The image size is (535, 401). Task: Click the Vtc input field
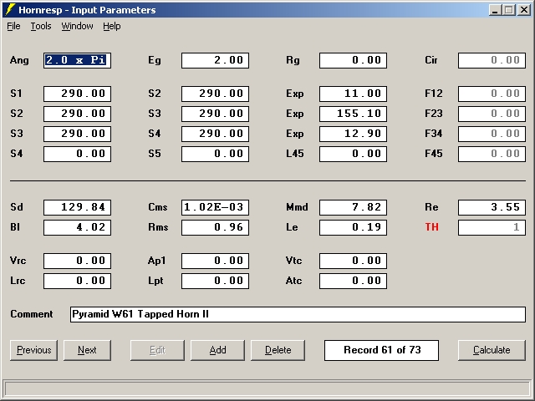[x=353, y=261]
